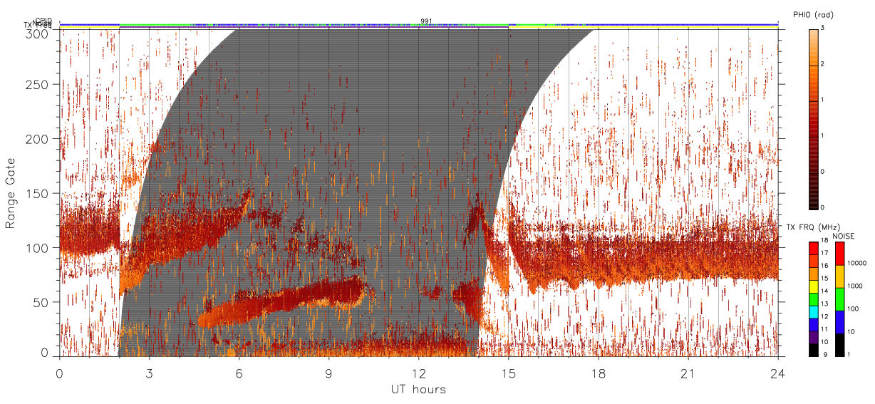Click UT hours axis tick label '0'
This screenshot has height=404, width=875.
[59, 373]
